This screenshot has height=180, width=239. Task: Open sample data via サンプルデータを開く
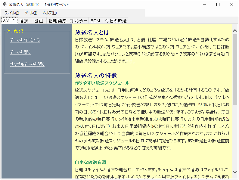(27, 64)
